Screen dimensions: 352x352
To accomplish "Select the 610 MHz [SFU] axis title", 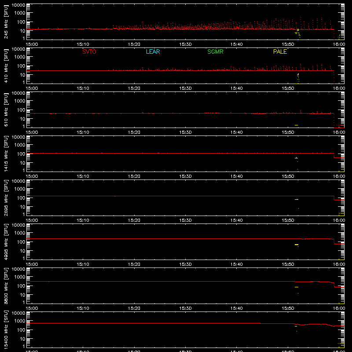I will pos(6,110).
